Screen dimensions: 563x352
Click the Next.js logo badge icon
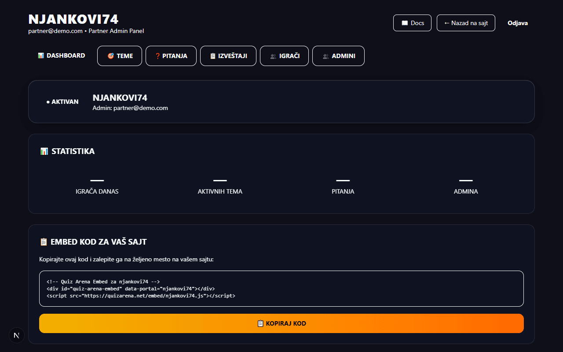(x=17, y=335)
